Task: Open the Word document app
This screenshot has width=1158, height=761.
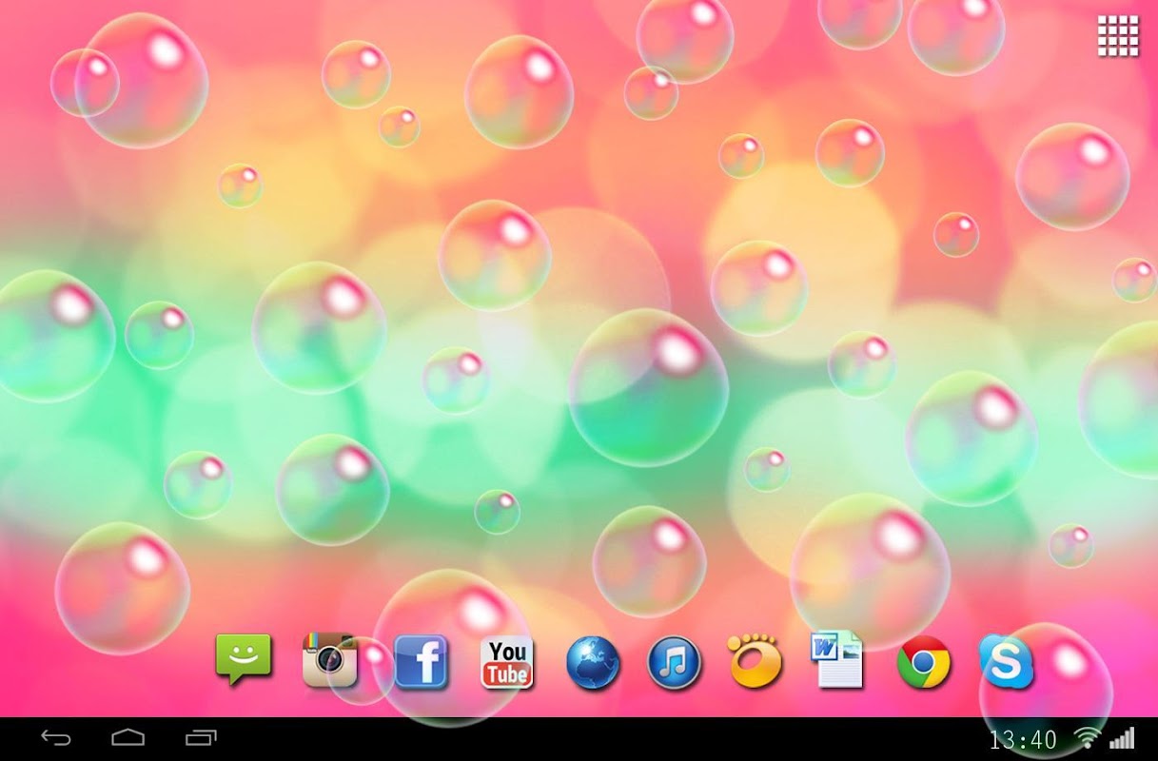Action: pos(837,659)
